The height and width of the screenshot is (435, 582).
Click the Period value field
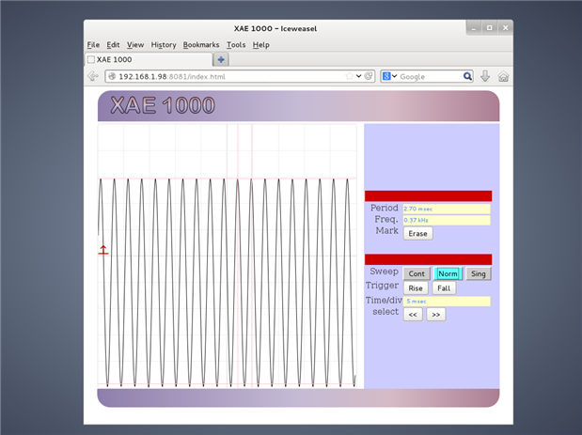click(x=447, y=209)
